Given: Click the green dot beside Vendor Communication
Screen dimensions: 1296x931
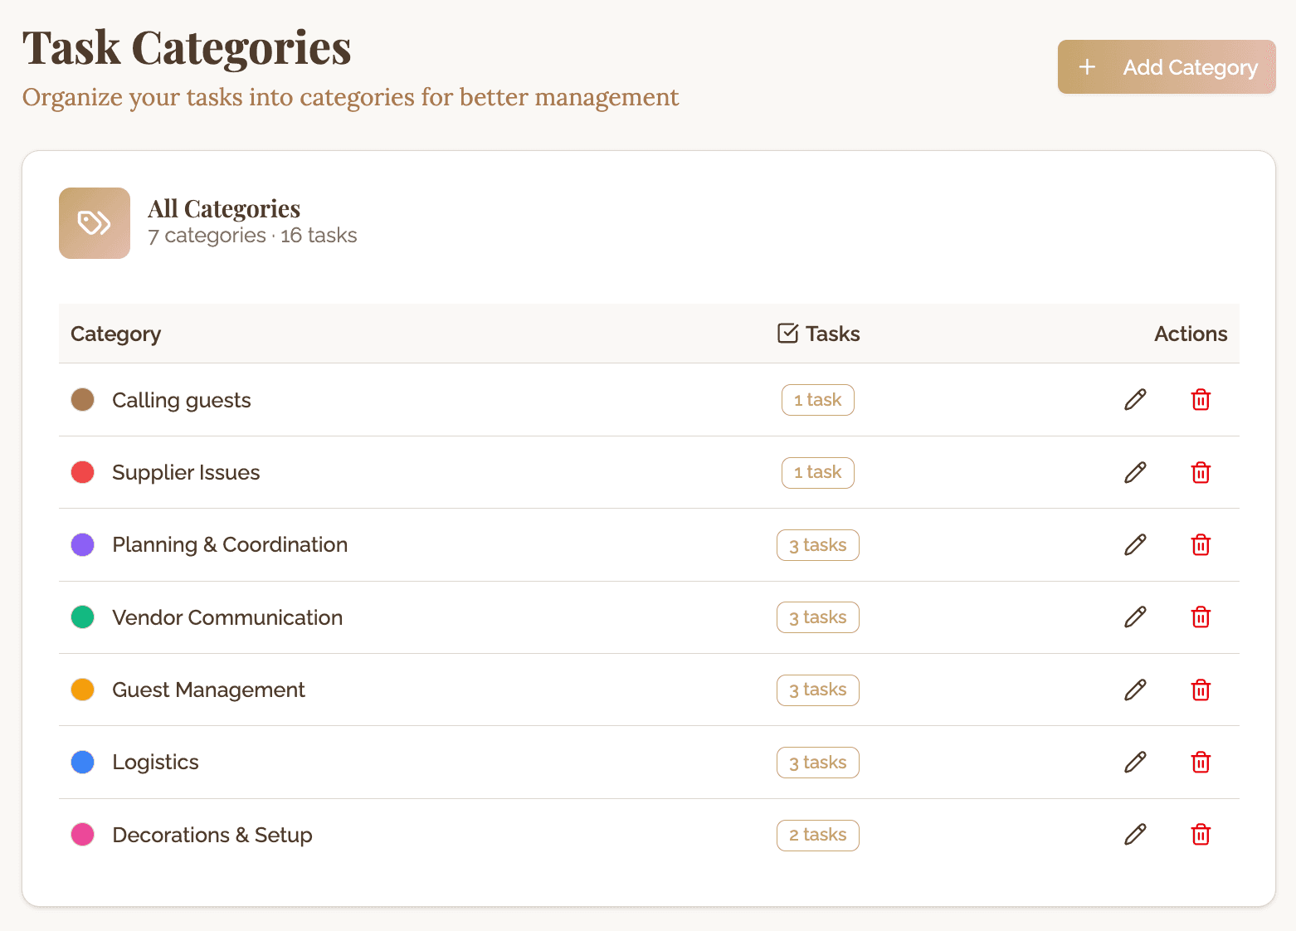Looking at the screenshot, I should click(x=83, y=617).
